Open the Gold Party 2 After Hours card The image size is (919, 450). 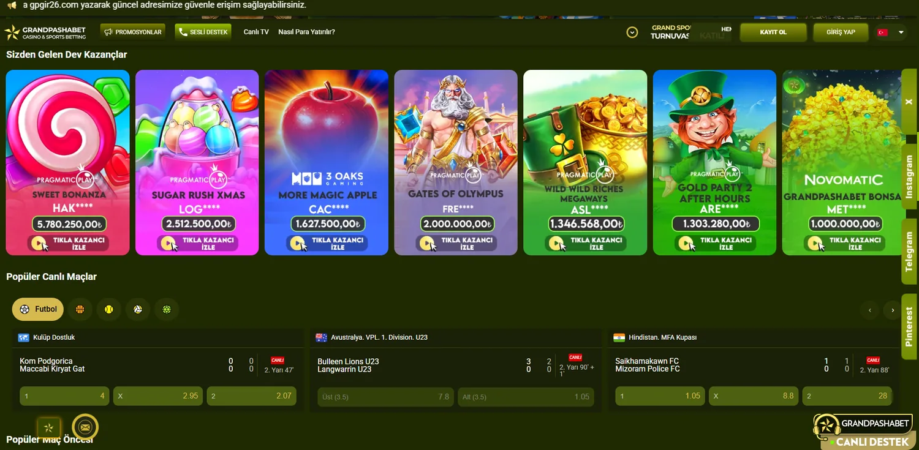714,162
